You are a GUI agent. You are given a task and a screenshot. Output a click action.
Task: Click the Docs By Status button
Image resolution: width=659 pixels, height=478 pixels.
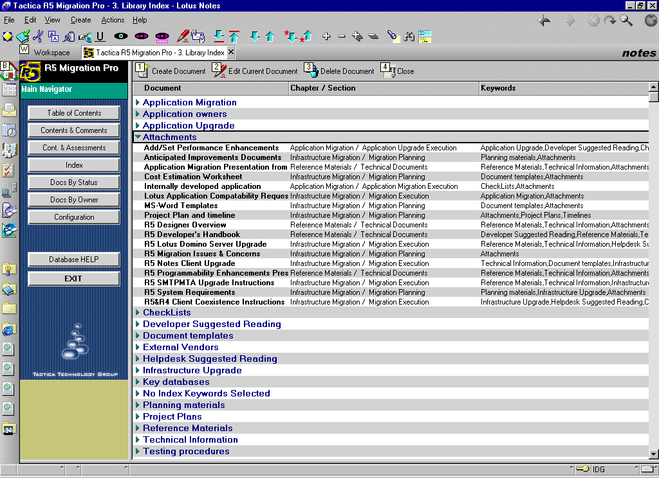click(74, 182)
